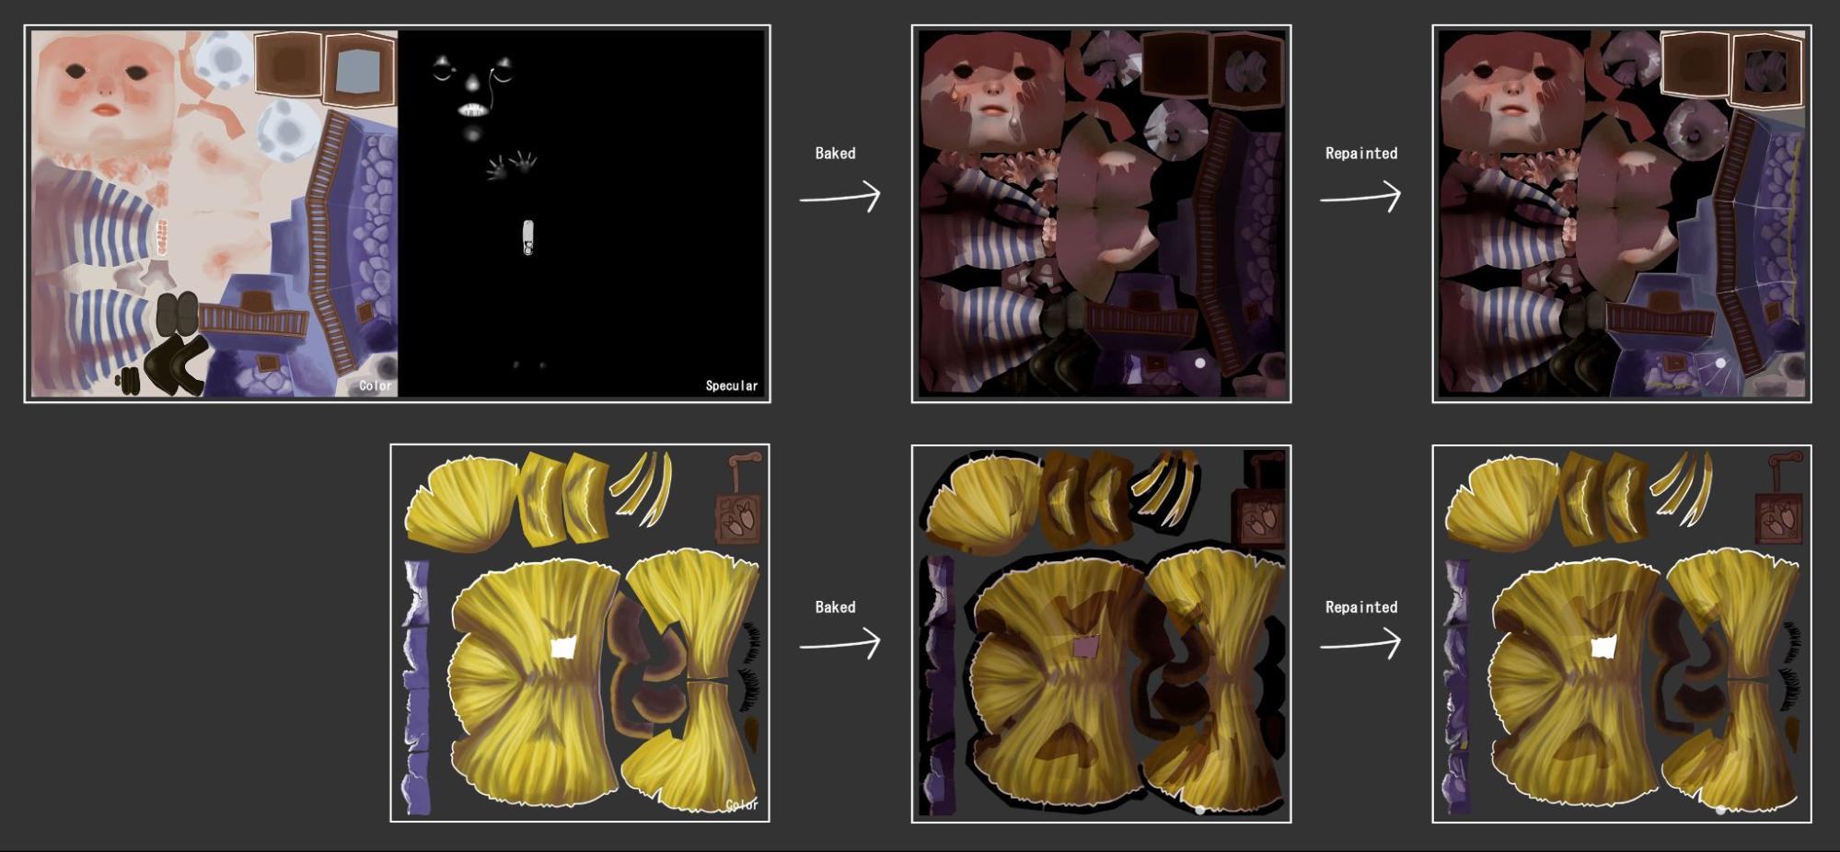Screen dimensions: 1840x852
Task: Click the purple stone strip in the original hair texture
Action: click(416, 685)
